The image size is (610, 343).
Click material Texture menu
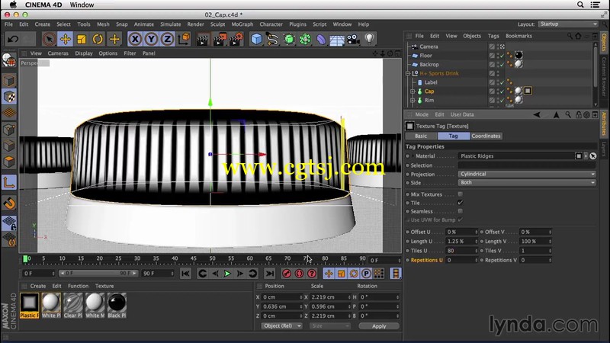click(x=104, y=286)
